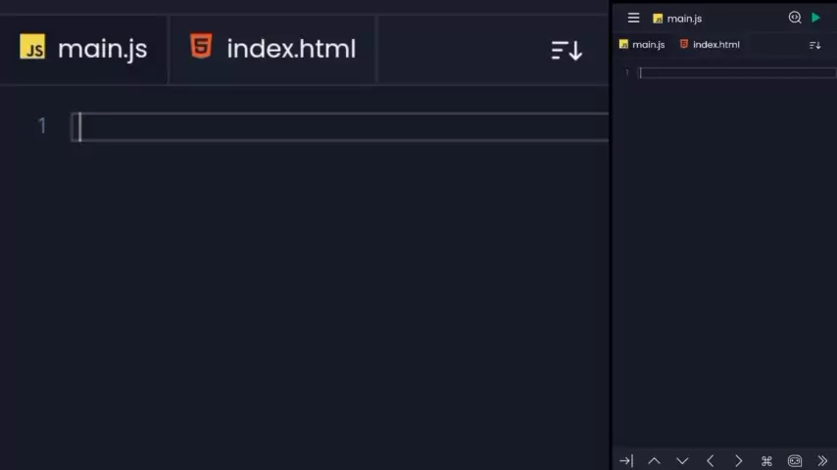The height and width of the screenshot is (470, 837).
Task: Open the tab sort menu in the large editor
Action: (566, 50)
